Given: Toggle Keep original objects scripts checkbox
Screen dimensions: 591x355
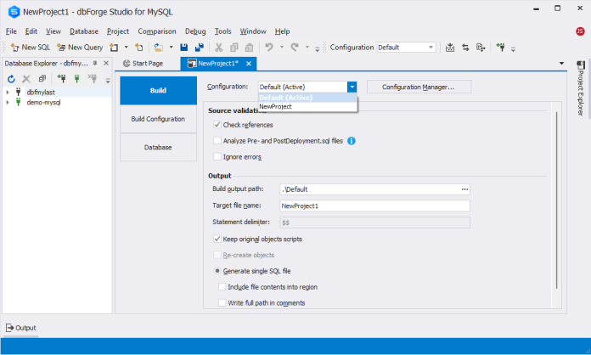Looking at the screenshot, I should tap(217, 239).
